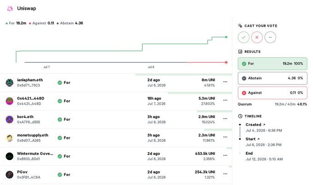Viewport: 313px width, 185px height.
Task: Click the green check icon in For result
Action: coord(244,64)
